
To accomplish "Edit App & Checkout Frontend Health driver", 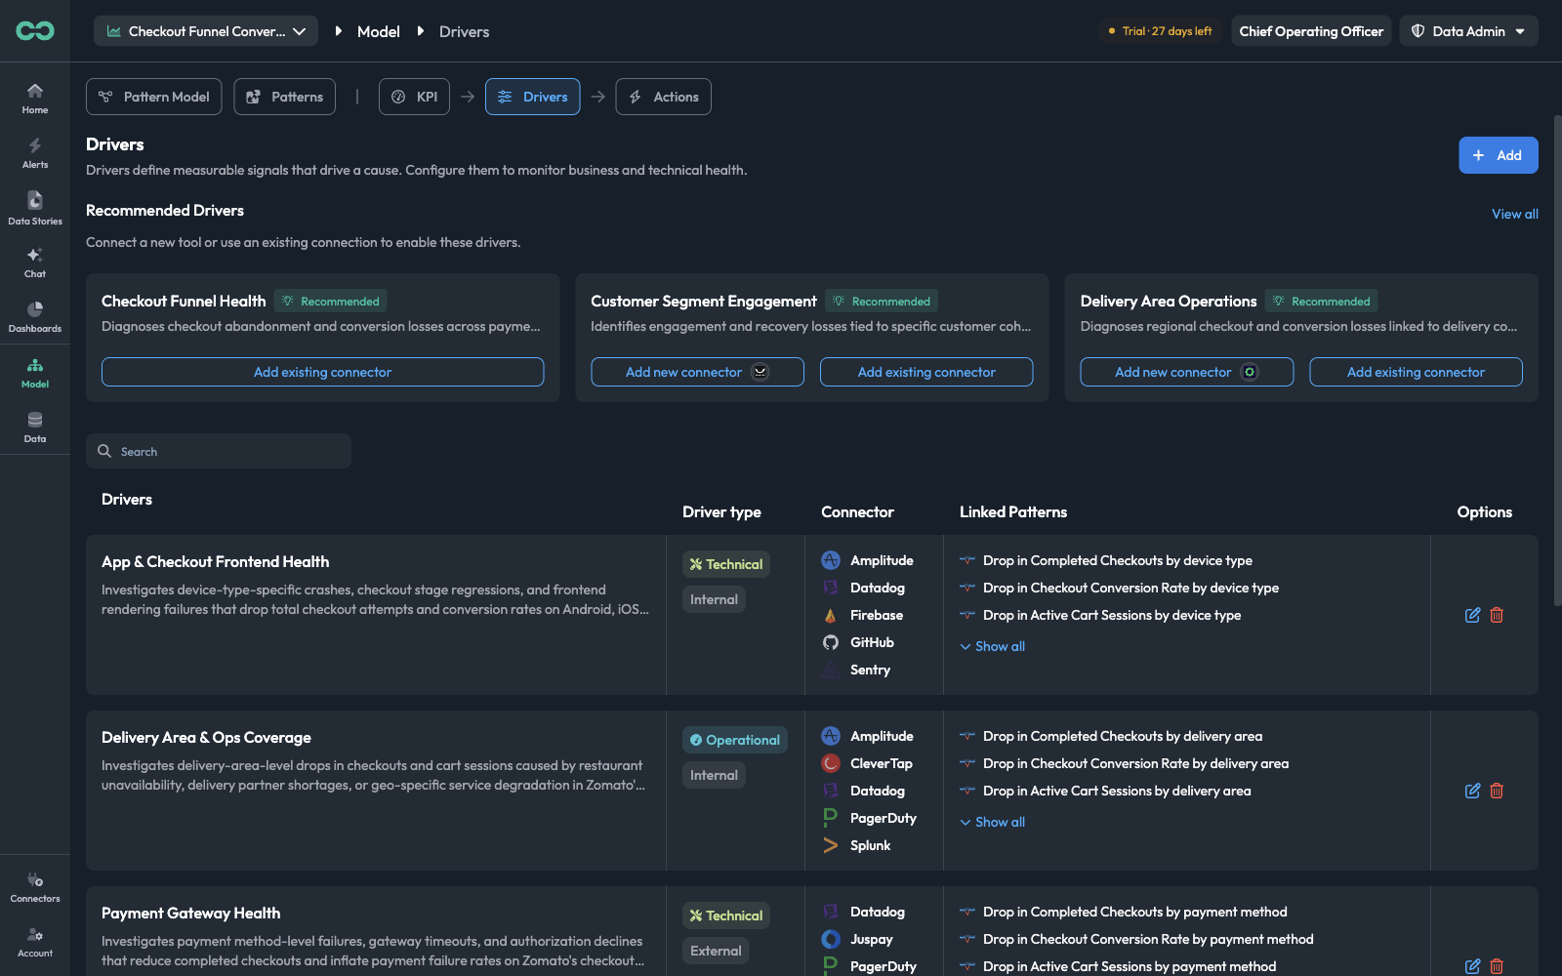I will click(x=1472, y=615).
